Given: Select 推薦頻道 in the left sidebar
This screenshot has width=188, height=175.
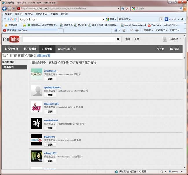Looking at the screenshot, I should [15, 67].
